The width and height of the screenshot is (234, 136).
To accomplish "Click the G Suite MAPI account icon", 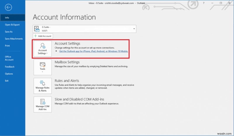I will 37,29.
